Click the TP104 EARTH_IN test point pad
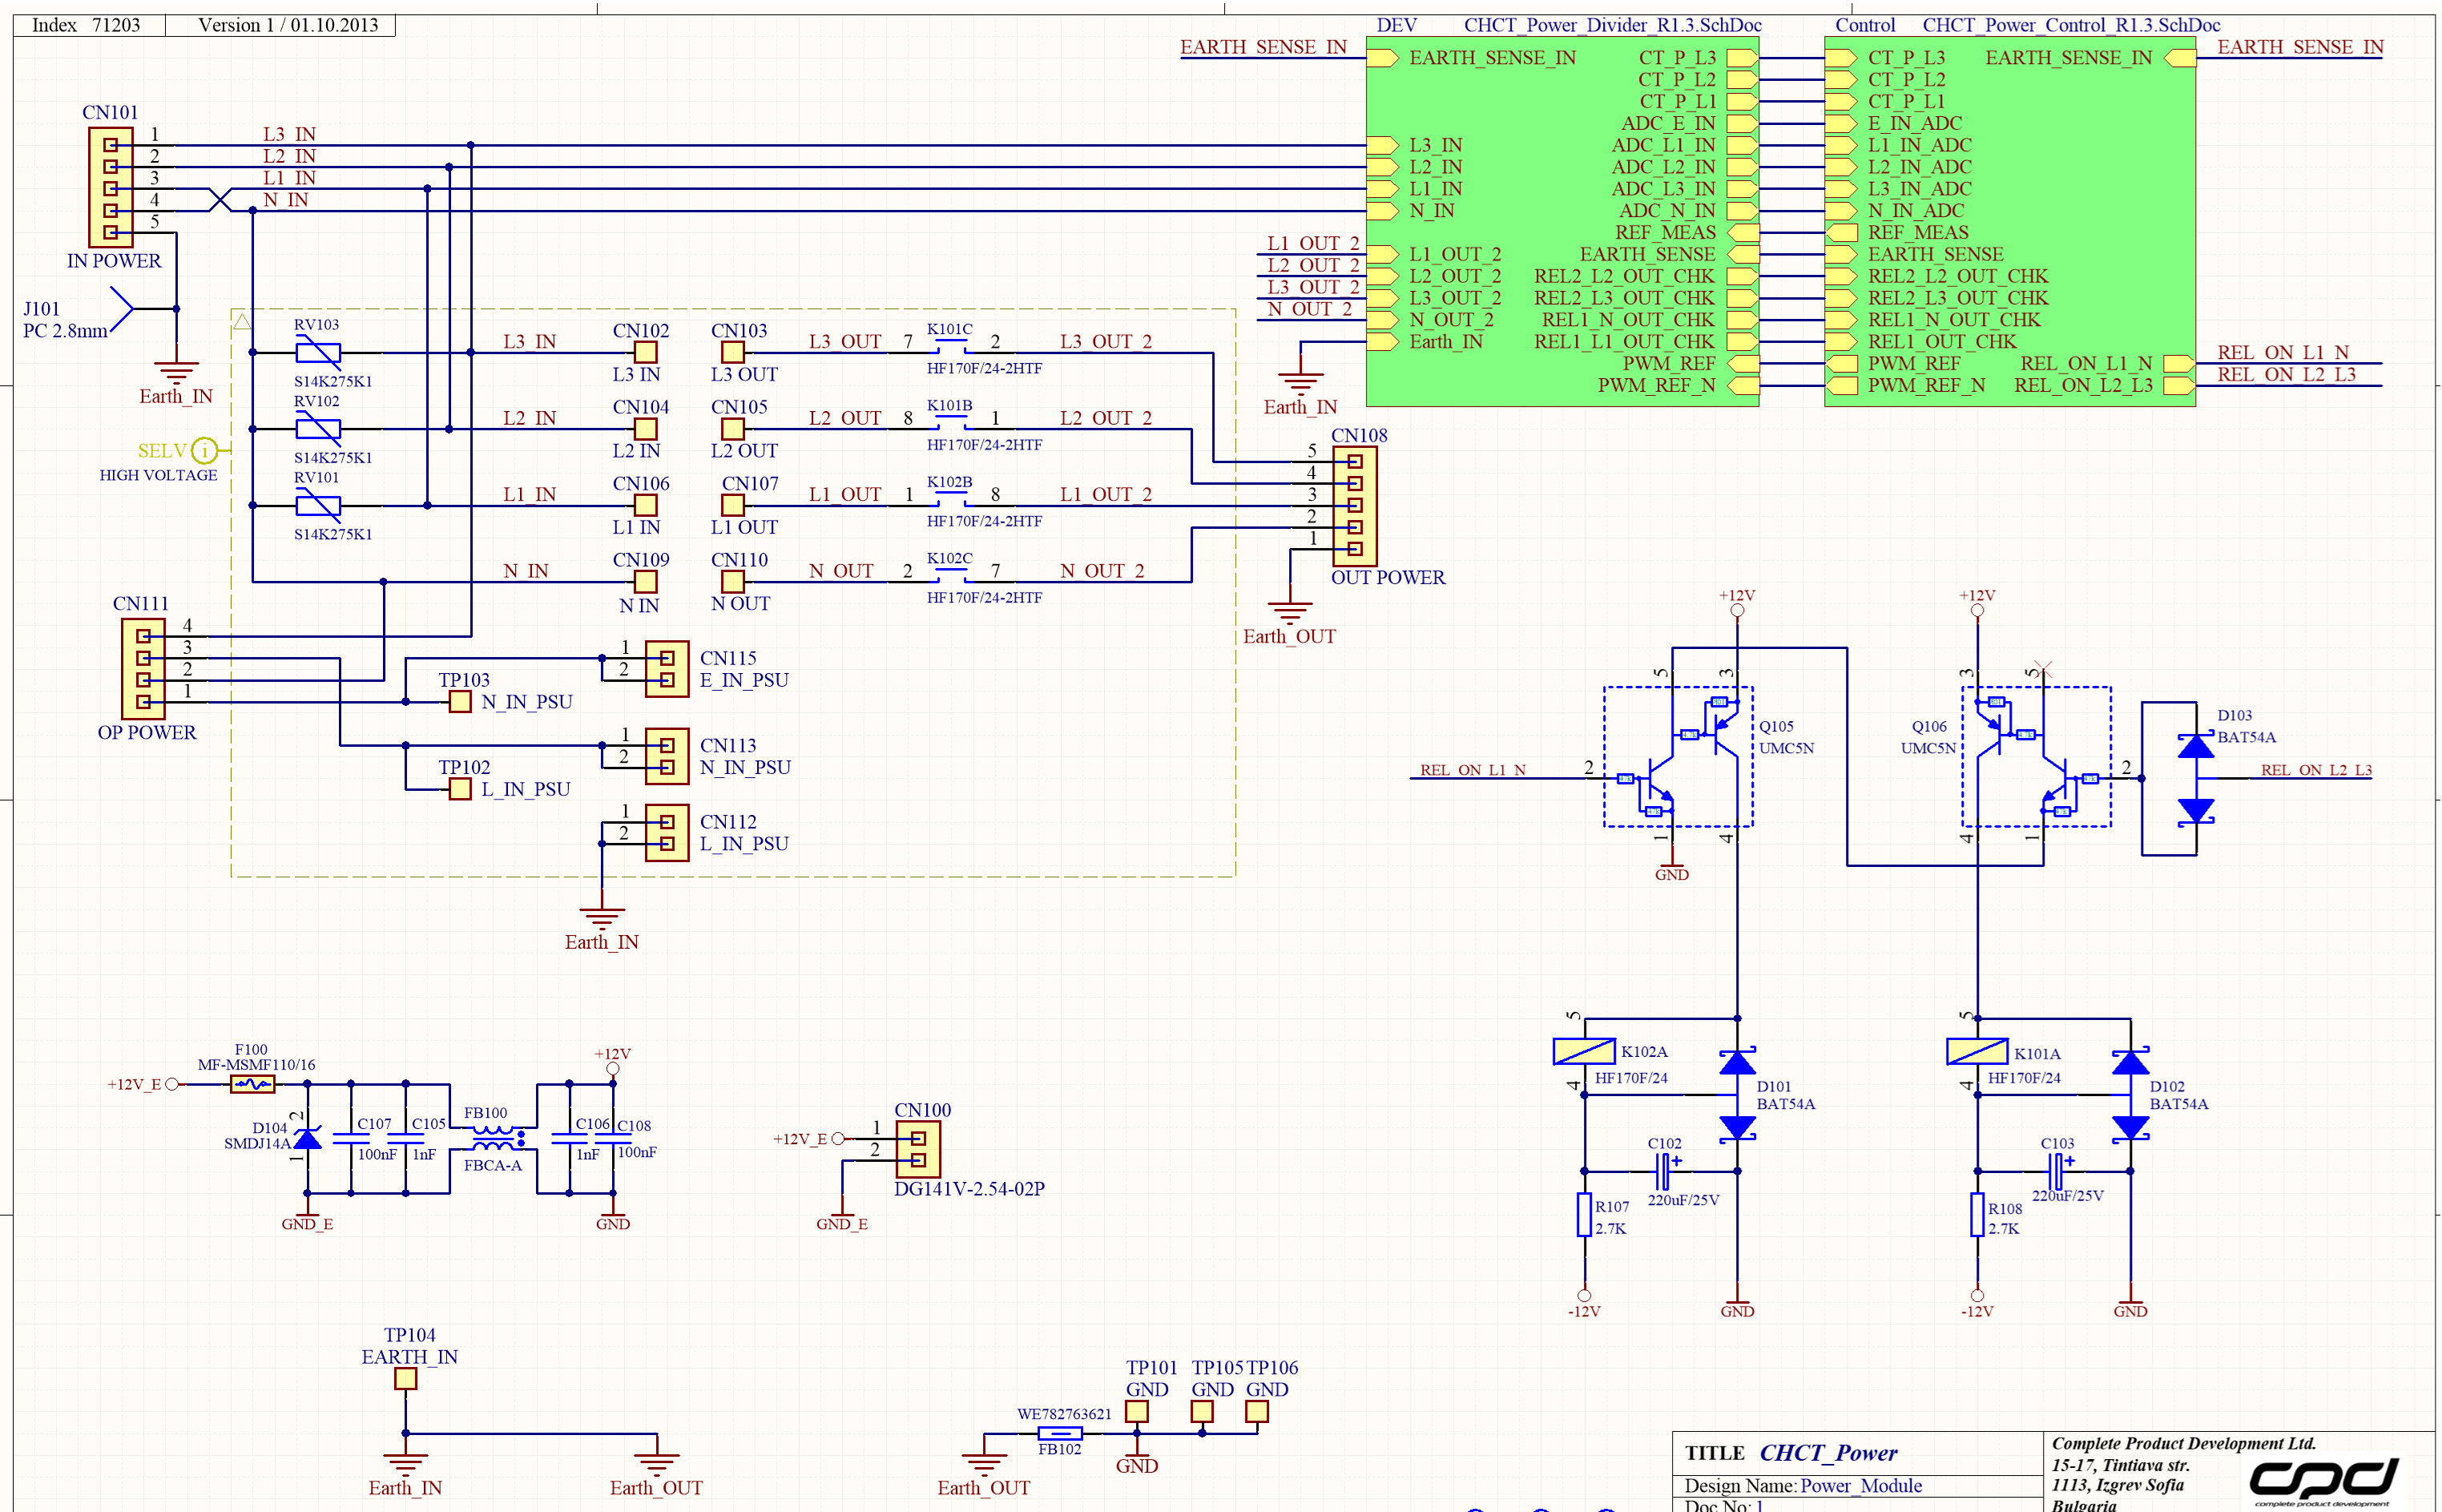The image size is (2442, 1512). point(405,1379)
